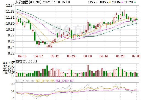
Task: Select the 06-16 date label
Action: 104,56
